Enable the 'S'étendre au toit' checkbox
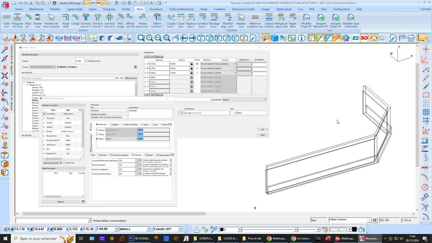This screenshot has height=243, width=432. point(86,61)
